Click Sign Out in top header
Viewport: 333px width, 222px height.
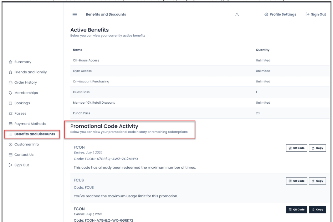(315, 14)
